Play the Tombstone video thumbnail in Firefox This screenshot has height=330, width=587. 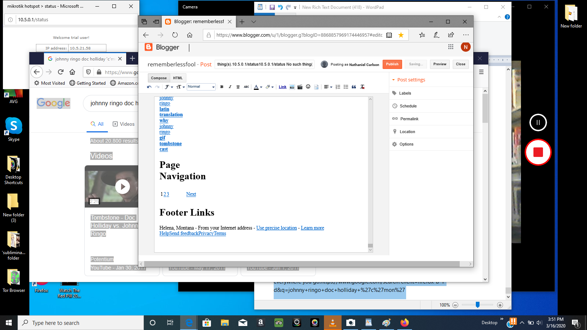[123, 187]
